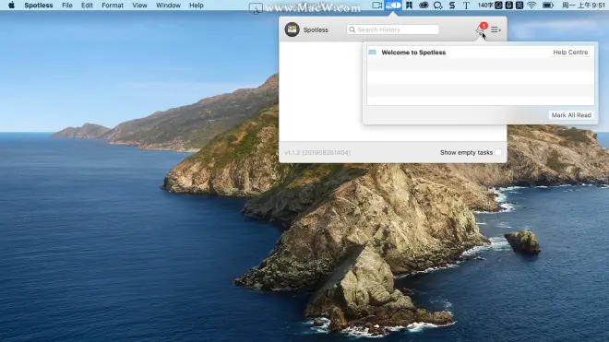Viewport: 609px width, 342px height.
Task: Open the Edit menu
Action: click(87, 5)
